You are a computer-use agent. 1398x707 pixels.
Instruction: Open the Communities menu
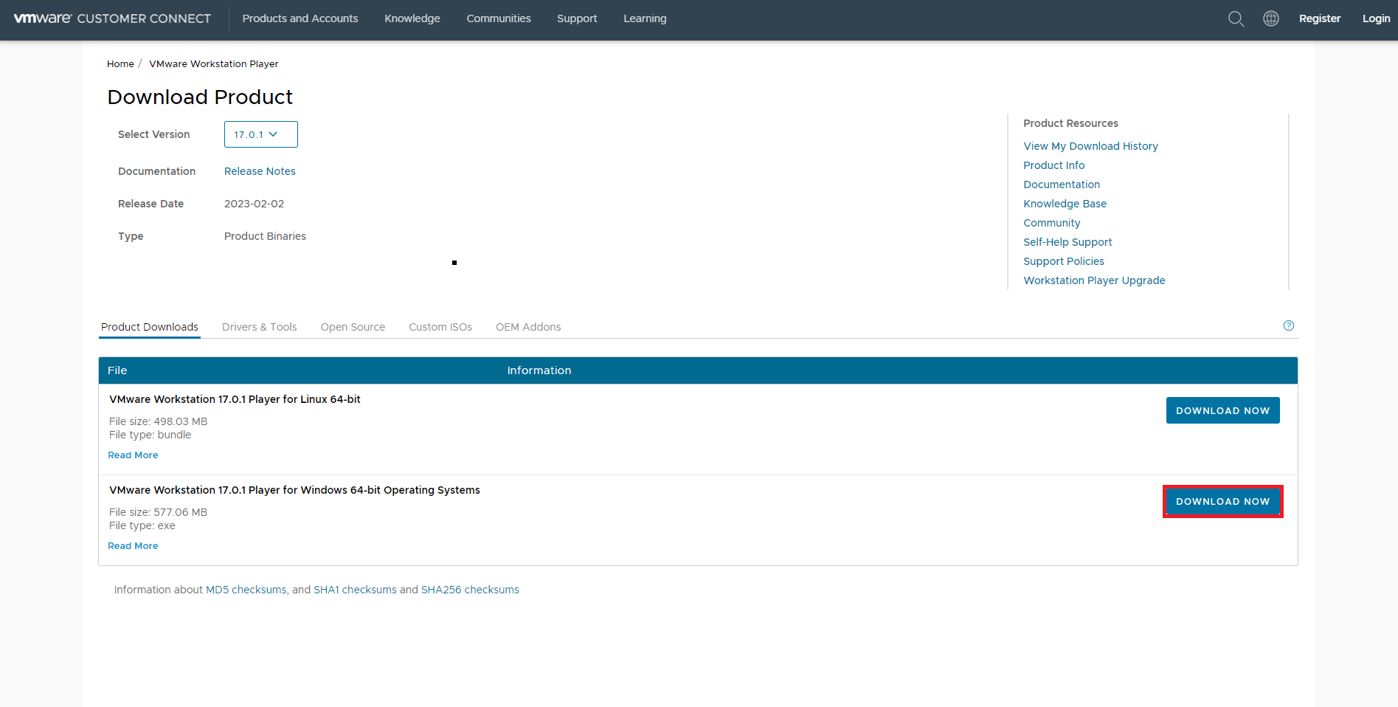[499, 18]
